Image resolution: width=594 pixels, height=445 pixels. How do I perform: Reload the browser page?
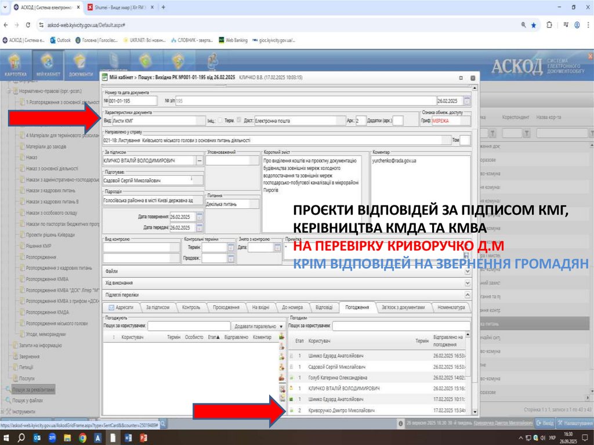[x=28, y=25]
